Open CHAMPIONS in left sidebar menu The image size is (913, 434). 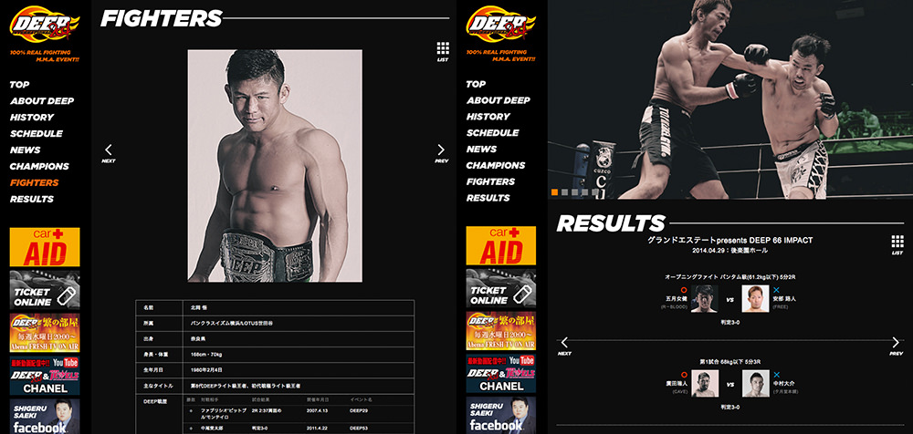pyautogui.click(x=39, y=166)
